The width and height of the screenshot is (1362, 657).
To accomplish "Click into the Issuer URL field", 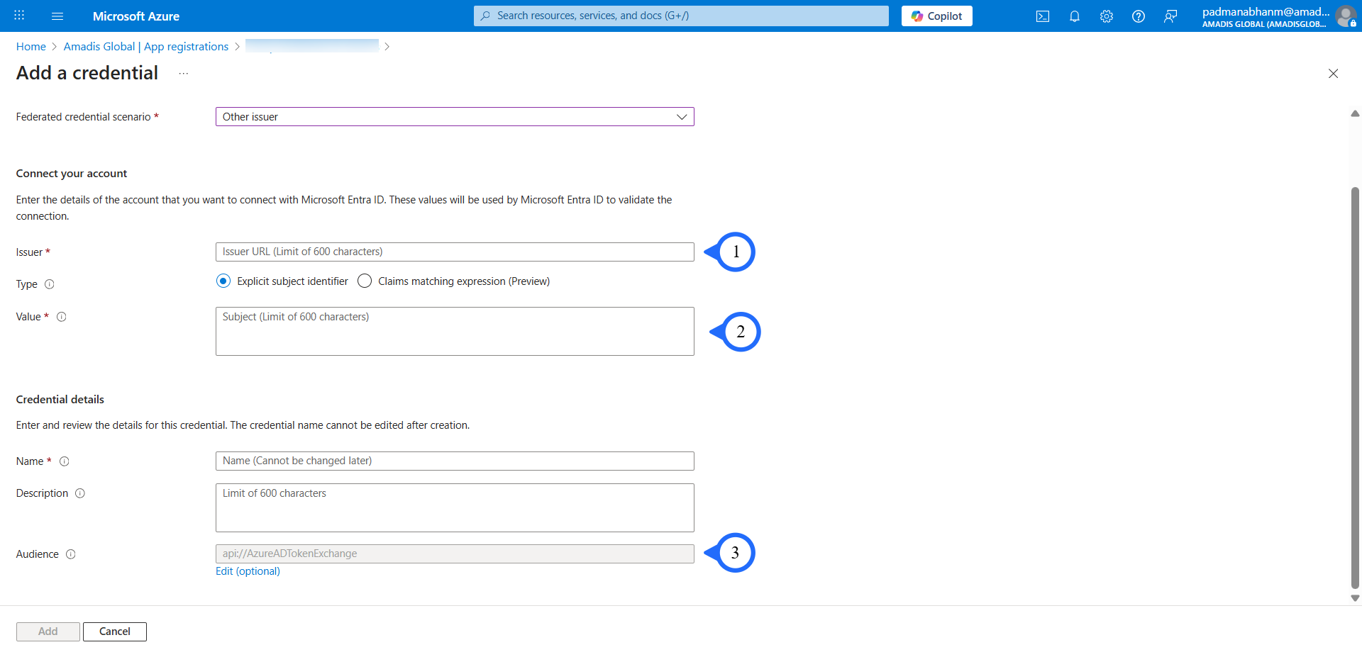I will [454, 252].
